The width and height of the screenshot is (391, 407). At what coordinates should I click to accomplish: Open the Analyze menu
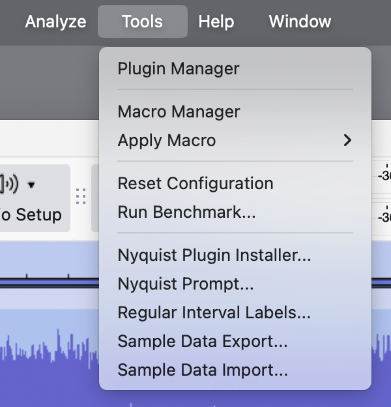(55, 22)
